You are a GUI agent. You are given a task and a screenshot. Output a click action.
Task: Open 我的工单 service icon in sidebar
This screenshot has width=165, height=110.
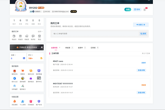point(31,71)
